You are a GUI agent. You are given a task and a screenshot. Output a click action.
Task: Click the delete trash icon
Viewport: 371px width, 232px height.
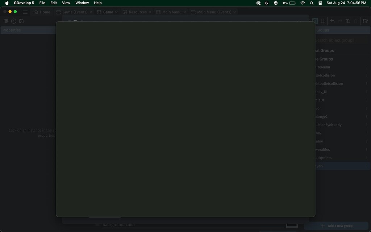point(355,21)
